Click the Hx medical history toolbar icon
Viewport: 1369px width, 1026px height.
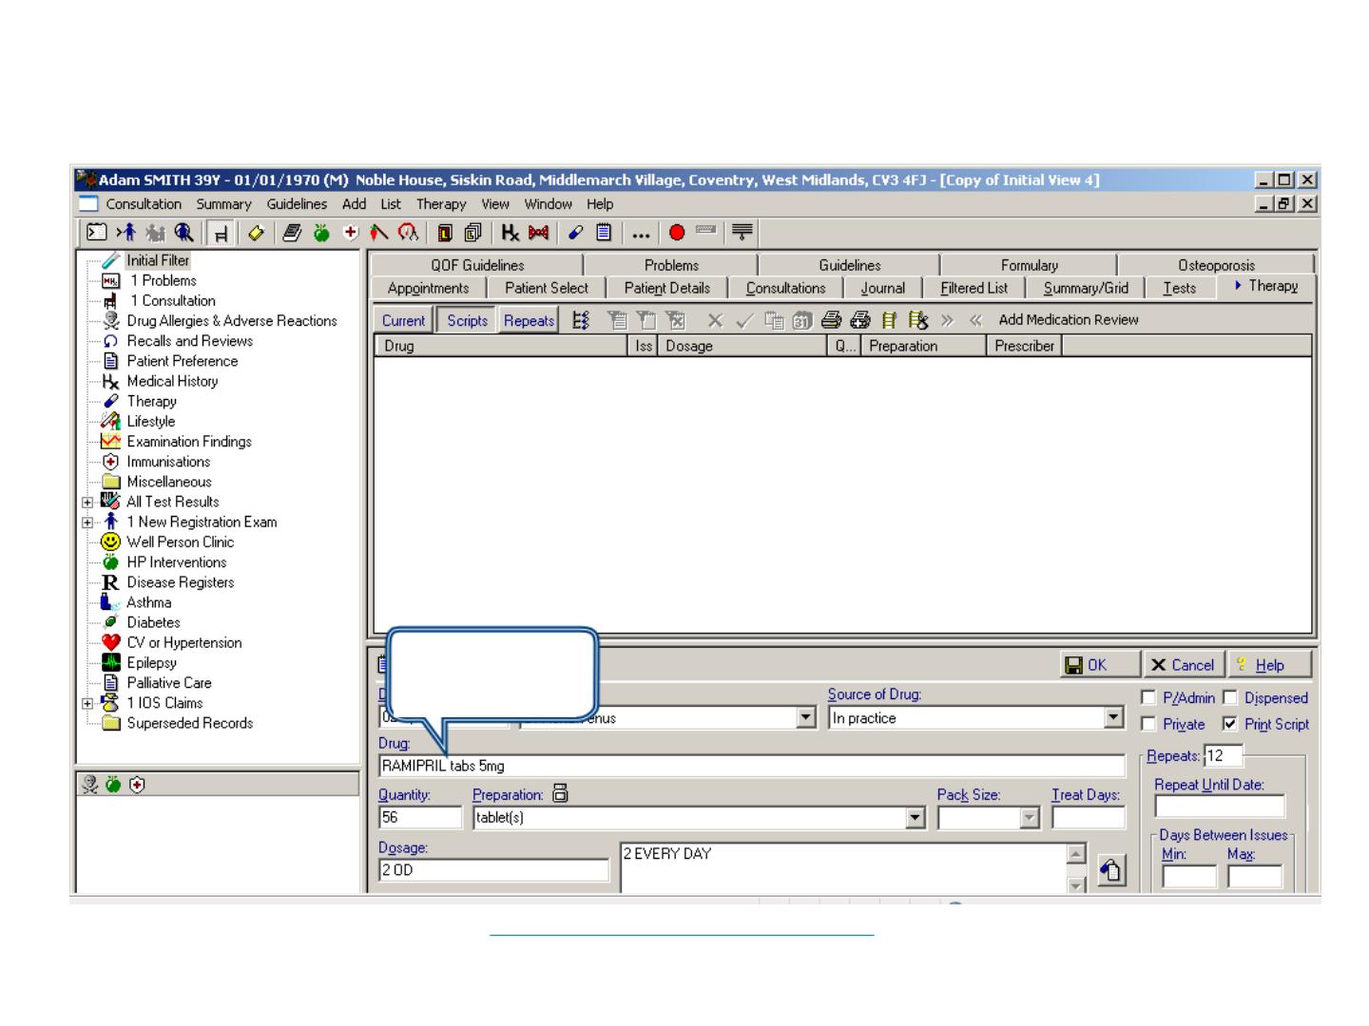point(511,233)
